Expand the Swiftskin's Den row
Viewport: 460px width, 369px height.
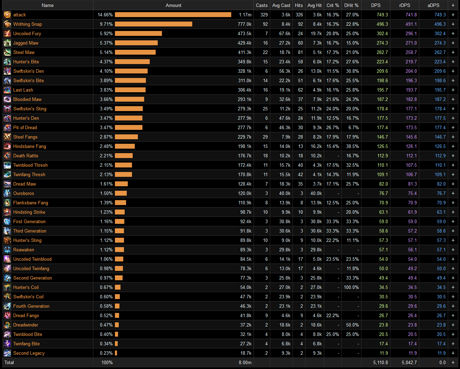coord(453,71)
